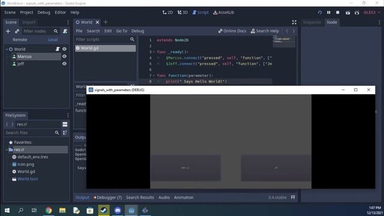Switch to the Inspector tab

(312, 22)
